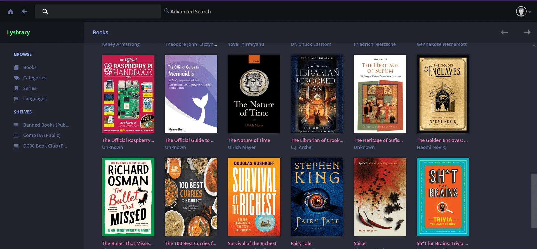Click 'Fairy Tale' title link
537x249 pixels.
[x=301, y=243]
